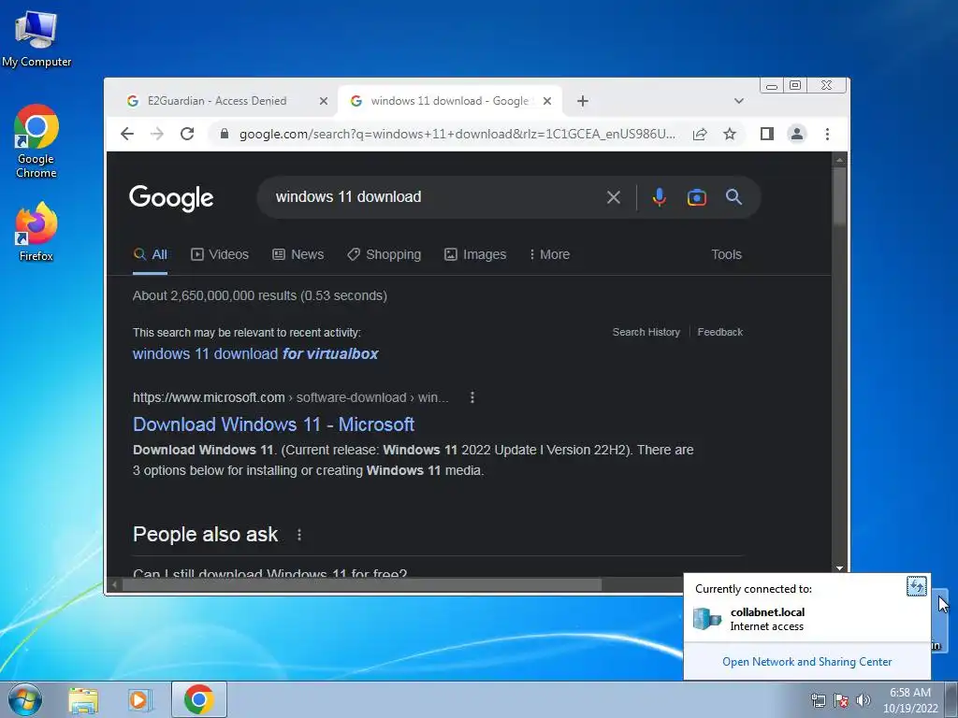This screenshot has height=718, width=958.
Task: Click the forward navigation arrow
Action: [157, 134]
